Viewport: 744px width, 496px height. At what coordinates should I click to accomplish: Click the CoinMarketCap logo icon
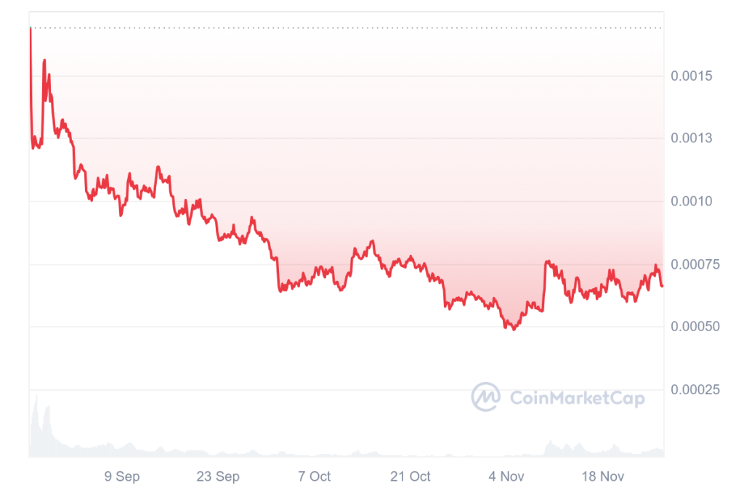point(485,397)
